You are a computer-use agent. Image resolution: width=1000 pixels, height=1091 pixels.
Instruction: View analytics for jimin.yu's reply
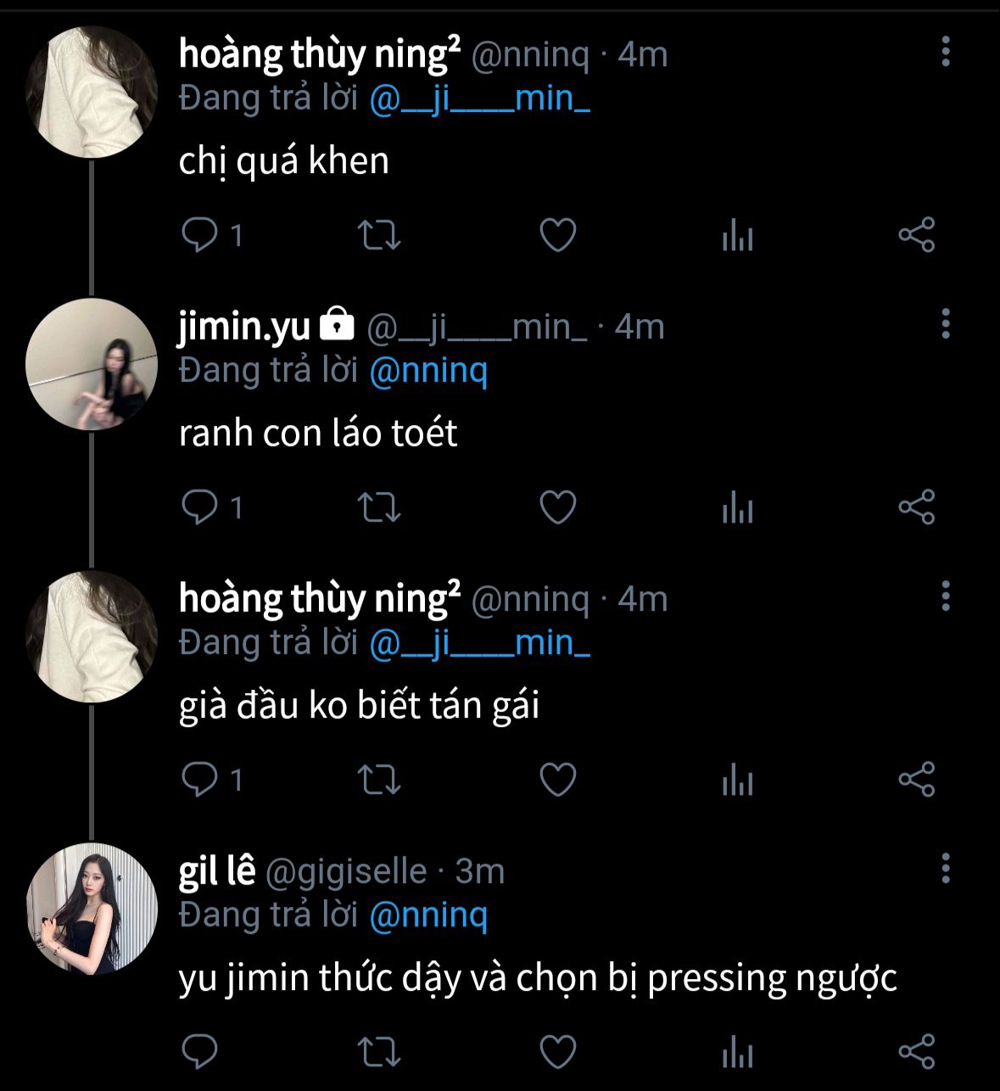tap(737, 507)
